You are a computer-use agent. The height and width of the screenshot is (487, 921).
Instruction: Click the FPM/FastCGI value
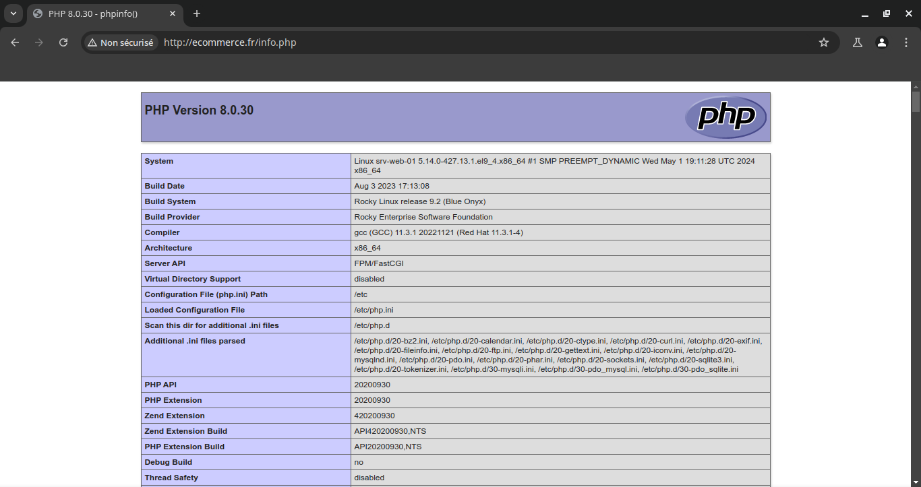point(379,263)
